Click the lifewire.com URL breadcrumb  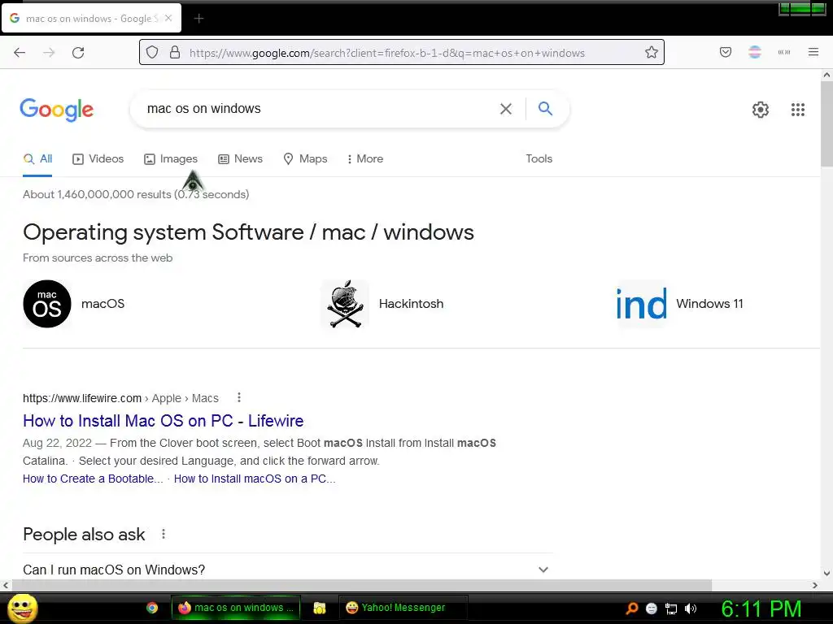pos(120,398)
